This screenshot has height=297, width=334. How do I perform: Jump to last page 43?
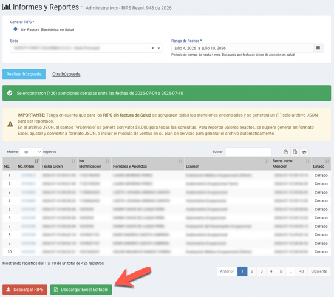pyautogui.click(x=301, y=271)
